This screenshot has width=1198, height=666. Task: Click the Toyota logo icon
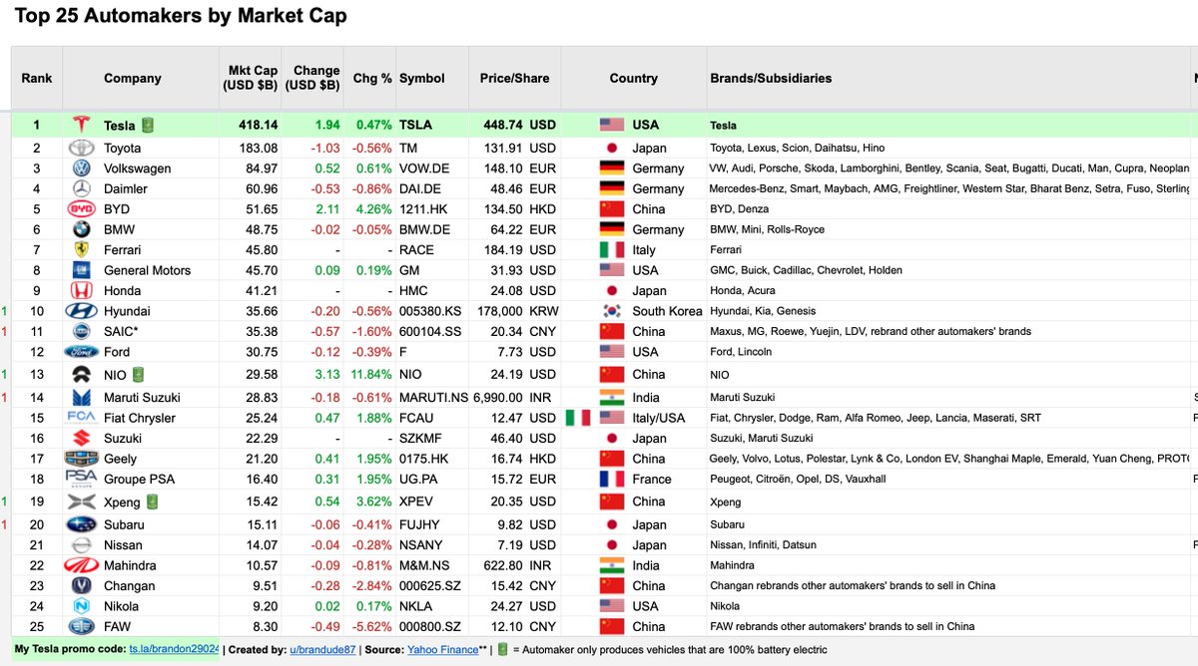click(81, 148)
